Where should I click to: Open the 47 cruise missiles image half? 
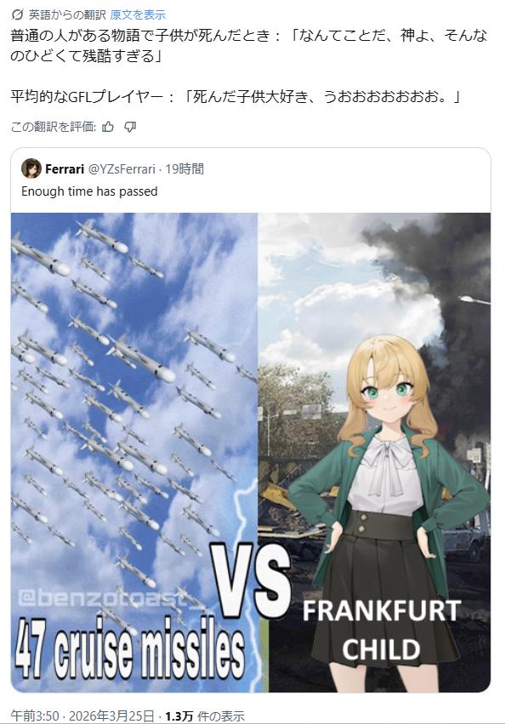133,453
